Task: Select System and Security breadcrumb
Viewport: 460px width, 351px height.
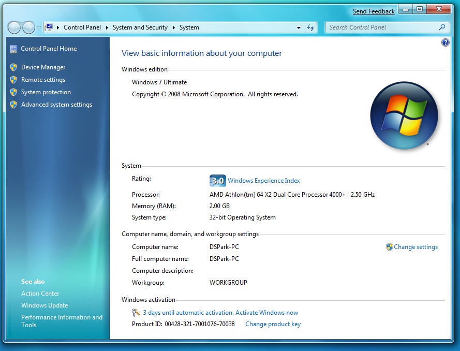Action: point(140,27)
